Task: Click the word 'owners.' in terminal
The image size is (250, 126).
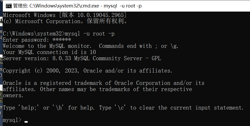Action: pos(13,95)
